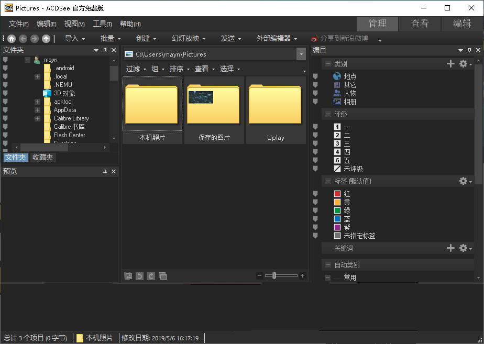Collapse the mayn user node
The image size is (484, 344).
click(27, 60)
